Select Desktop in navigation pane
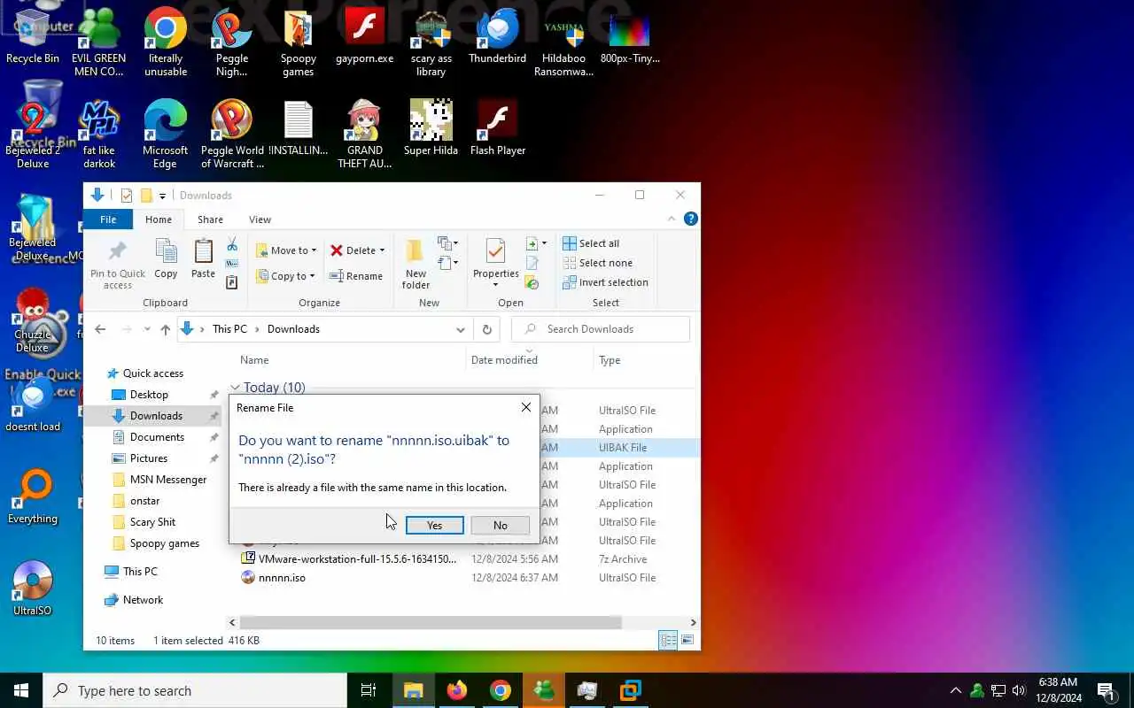The width and height of the screenshot is (1134, 708). [149, 395]
